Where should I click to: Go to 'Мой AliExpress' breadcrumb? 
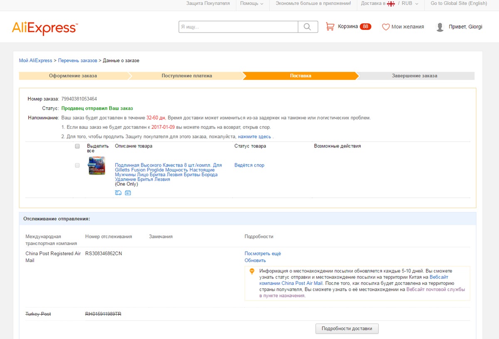36,61
